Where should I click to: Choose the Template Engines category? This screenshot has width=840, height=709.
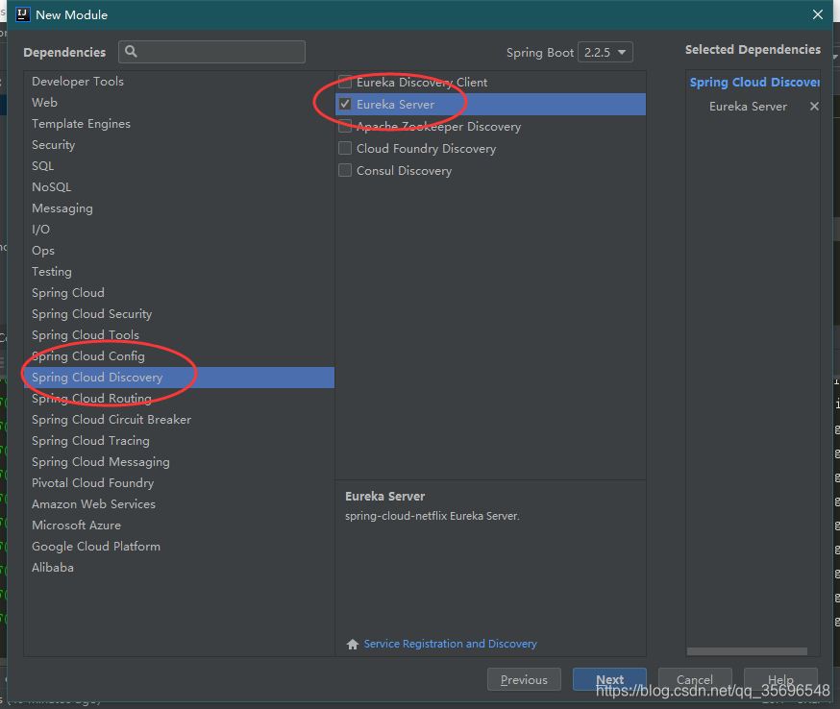179,124
